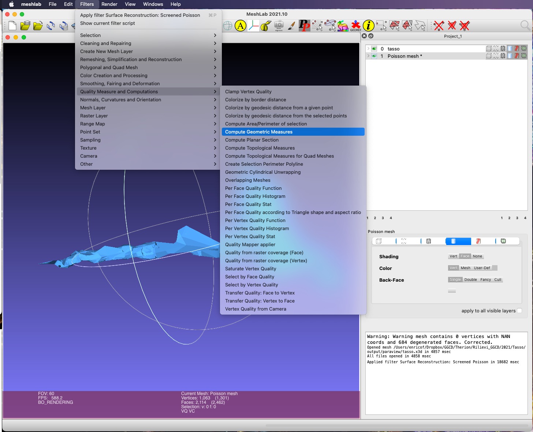Viewport: 533px width, 432px height.
Task: Expand the Poisson mesh layer row
Action: click(368, 56)
